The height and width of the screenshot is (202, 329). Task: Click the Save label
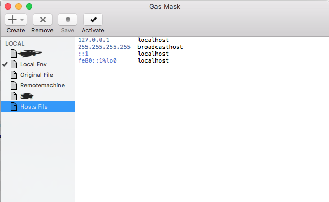click(x=67, y=30)
